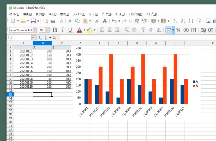The width and height of the screenshot is (216, 141).
Task: Click the Print icon
Action: (x=53, y=21)
